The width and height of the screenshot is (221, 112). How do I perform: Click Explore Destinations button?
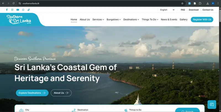32,93
